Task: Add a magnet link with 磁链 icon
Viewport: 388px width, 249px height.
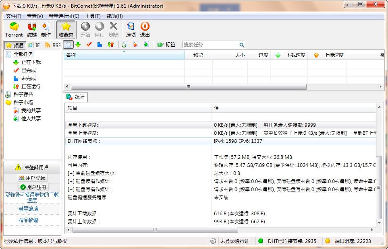Action: coord(32,29)
